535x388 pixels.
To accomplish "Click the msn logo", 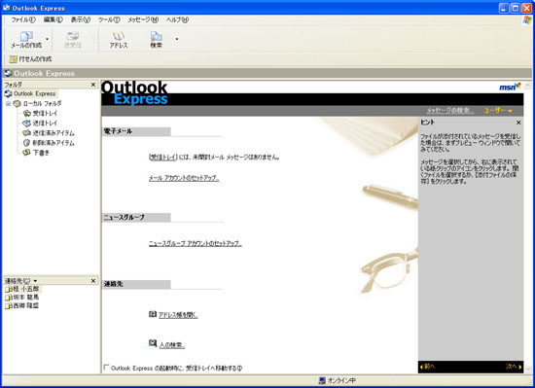I will coord(510,87).
